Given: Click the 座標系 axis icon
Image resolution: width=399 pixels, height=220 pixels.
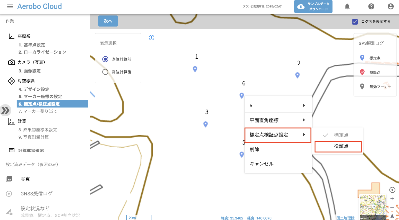Looking at the screenshot, I should [11, 36].
